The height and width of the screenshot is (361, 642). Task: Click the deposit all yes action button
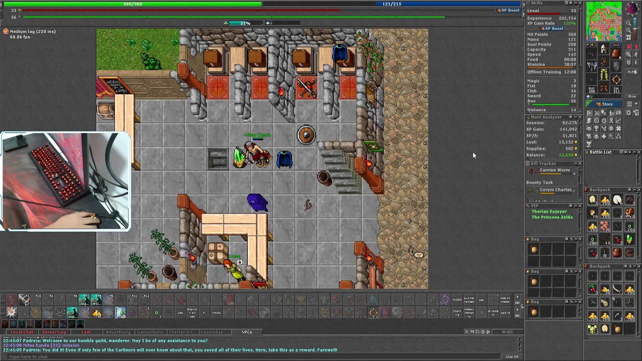[x=193, y=312]
